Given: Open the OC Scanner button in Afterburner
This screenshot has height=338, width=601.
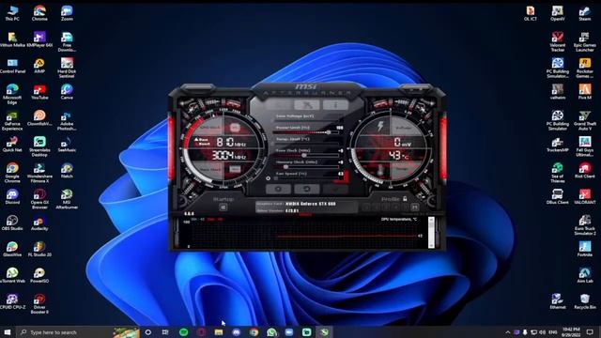Looking at the screenshot, I should 307,105.
